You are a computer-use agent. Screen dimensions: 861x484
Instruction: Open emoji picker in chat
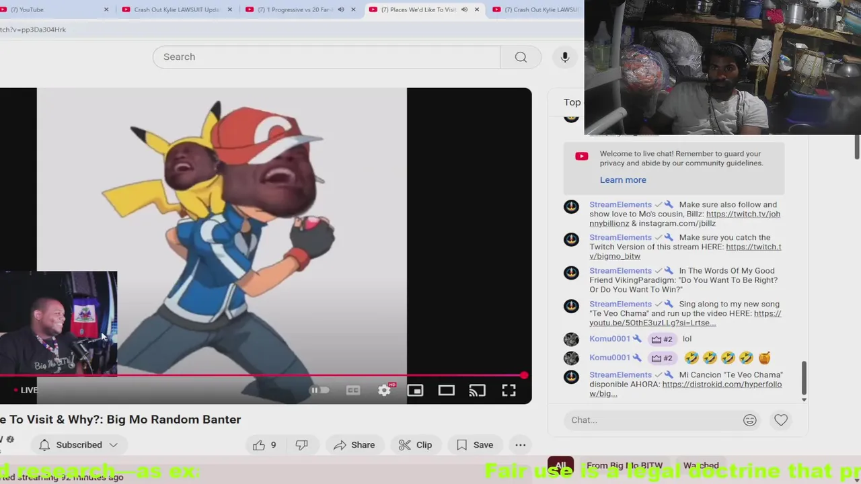(749, 420)
